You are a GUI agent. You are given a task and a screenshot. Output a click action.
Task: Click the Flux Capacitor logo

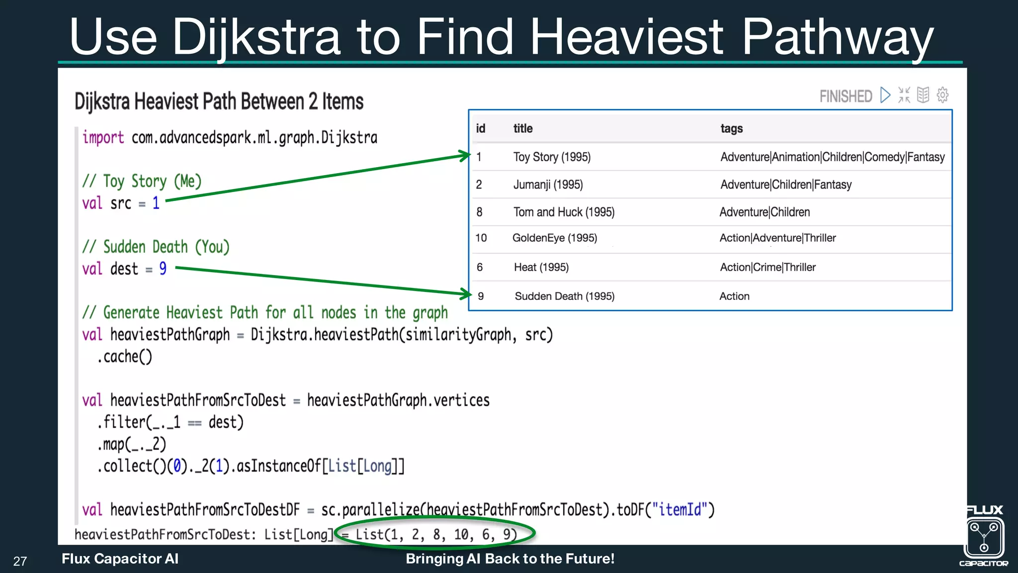(x=984, y=537)
